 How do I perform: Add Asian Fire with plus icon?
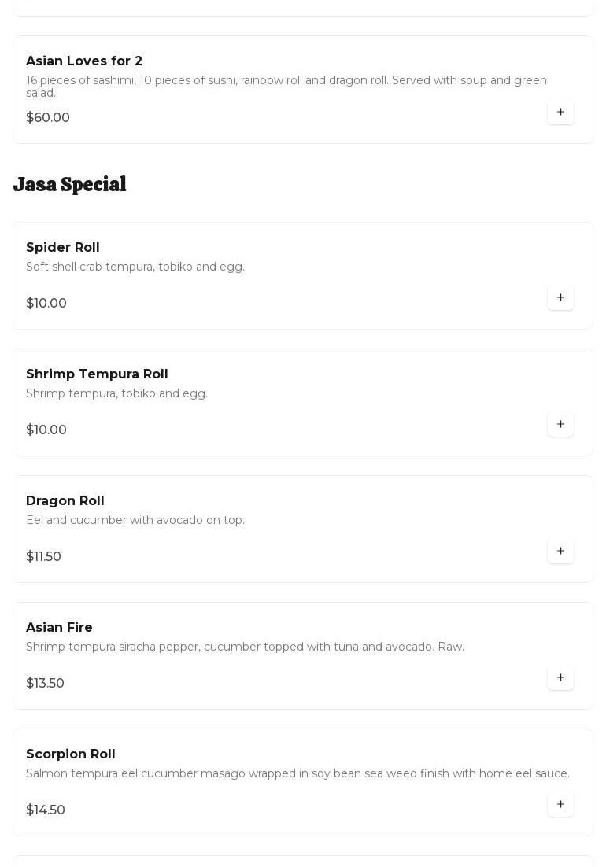(560, 678)
